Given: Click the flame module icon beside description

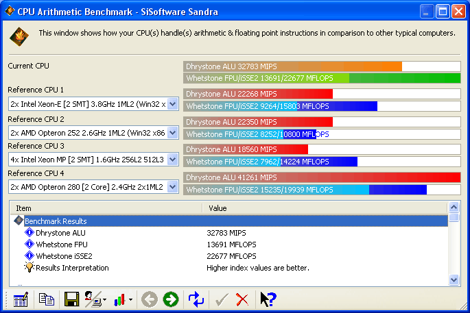Looking at the screenshot, I should tap(19, 36).
